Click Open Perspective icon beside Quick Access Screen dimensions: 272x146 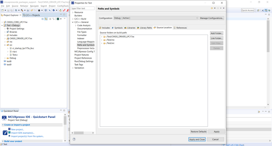pyautogui.click(x=258, y=10)
